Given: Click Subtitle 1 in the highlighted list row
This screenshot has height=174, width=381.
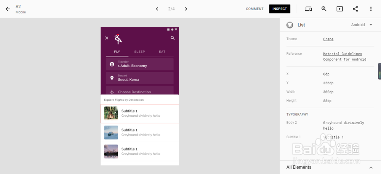Looking at the screenshot, I should 129,111.
